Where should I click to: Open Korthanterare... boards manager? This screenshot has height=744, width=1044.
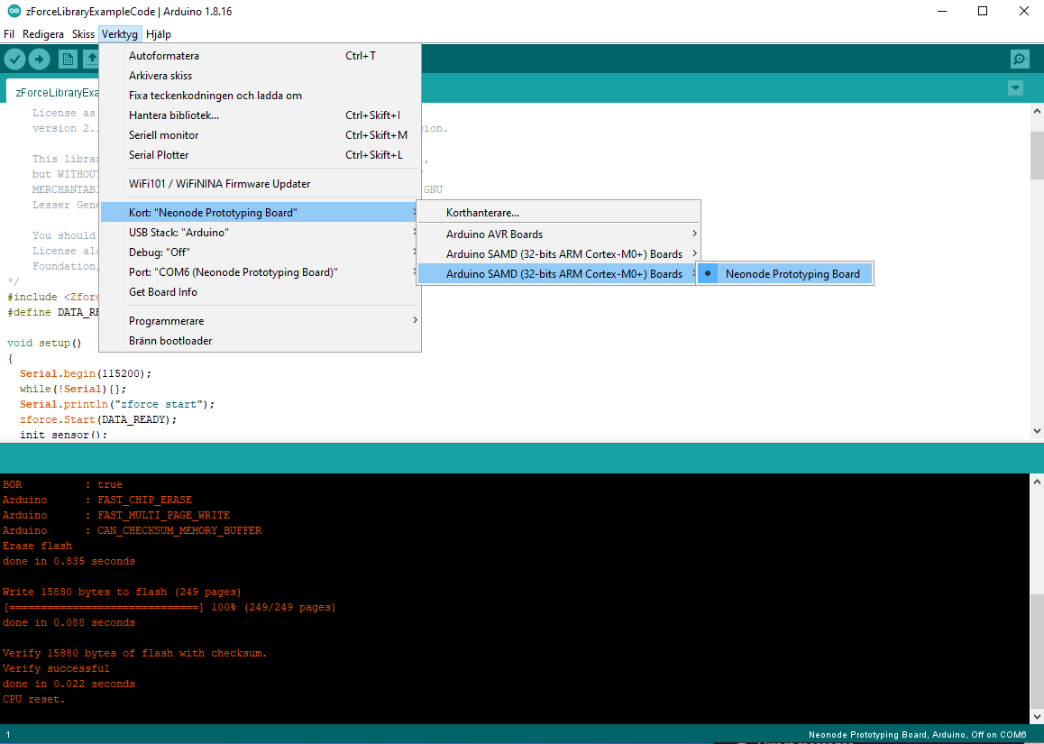point(482,213)
